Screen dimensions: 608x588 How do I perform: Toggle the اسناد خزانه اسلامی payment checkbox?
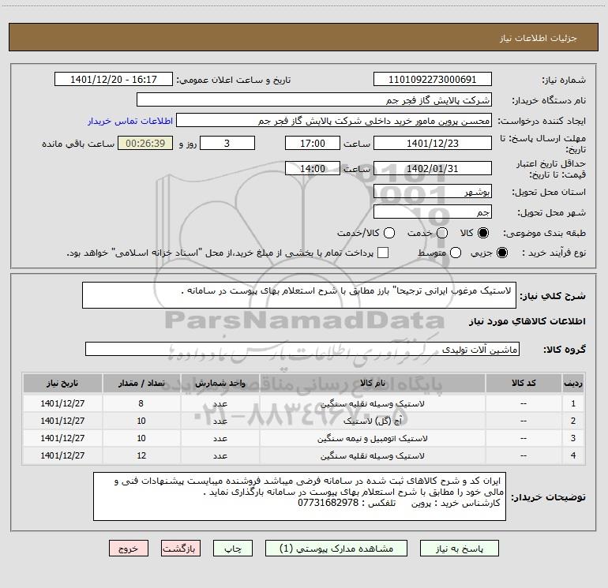pos(383,253)
